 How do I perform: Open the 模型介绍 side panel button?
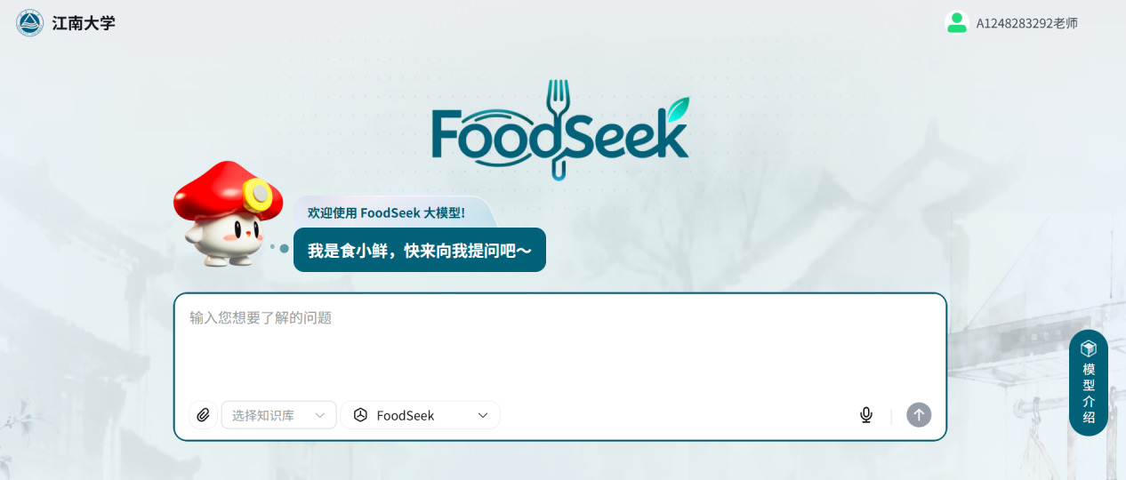click(1089, 383)
